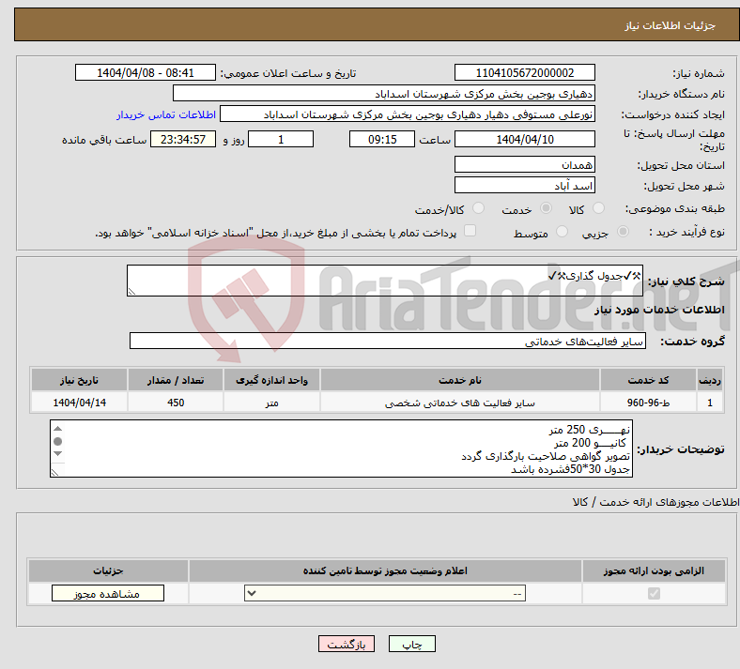Click the جزئیات اطلاعات نیاز page title
Image resolution: width=740 pixels, height=669 pixels.
coord(671,25)
